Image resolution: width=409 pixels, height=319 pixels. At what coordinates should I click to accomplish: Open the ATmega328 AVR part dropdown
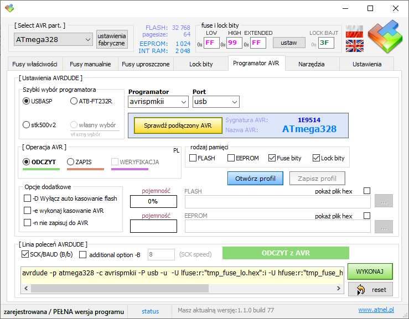pyautogui.click(x=53, y=40)
